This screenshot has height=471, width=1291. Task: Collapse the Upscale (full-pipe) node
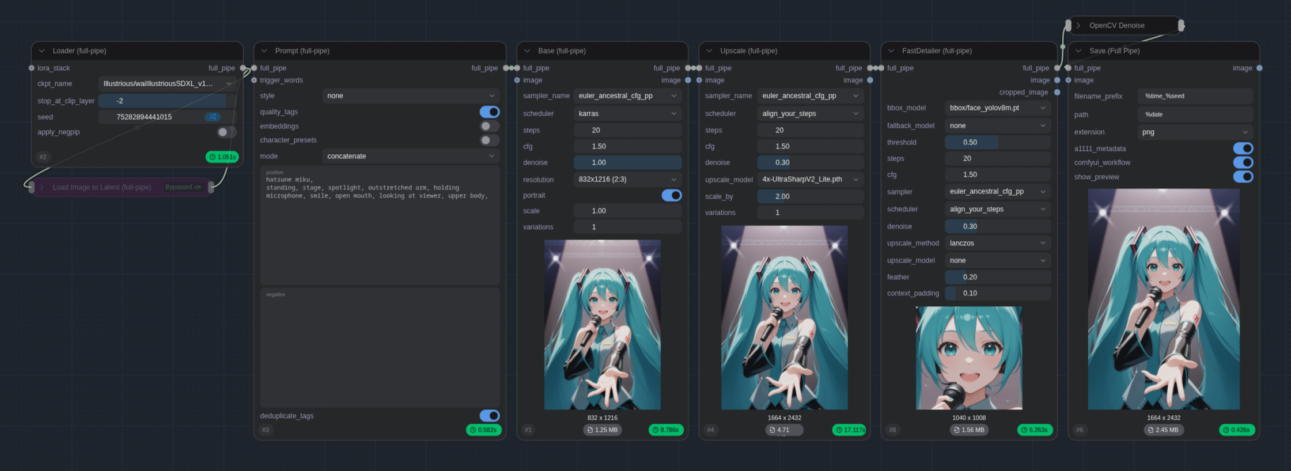click(709, 51)
